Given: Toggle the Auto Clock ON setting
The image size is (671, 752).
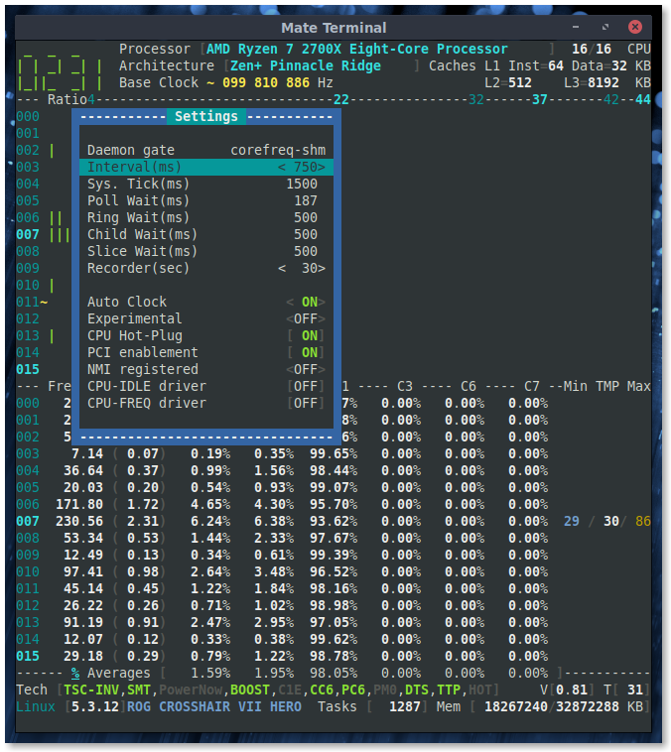Looking at the screenshot, I should pyautogui.click(x=206, y=302).
